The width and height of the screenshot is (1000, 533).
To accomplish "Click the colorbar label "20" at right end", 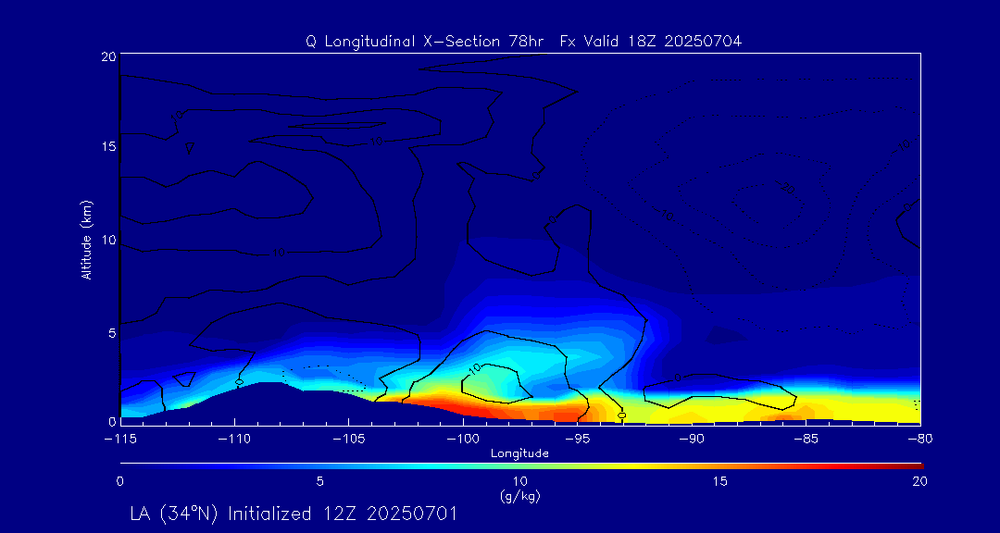I will click(919, 481).
